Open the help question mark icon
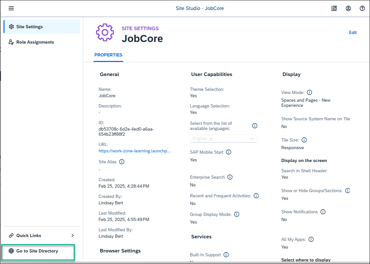Screen dimensions: 370x264 [x=362, y=8]
